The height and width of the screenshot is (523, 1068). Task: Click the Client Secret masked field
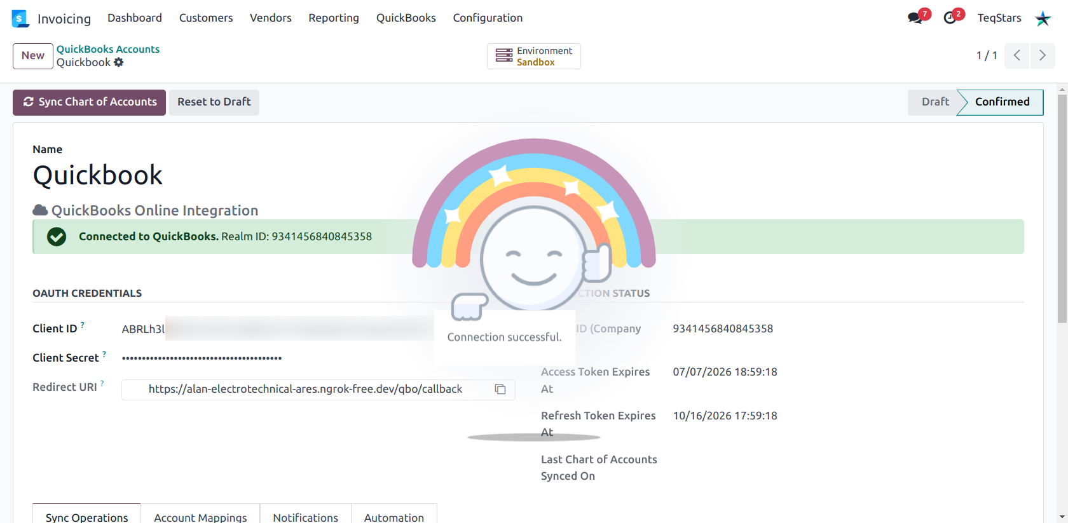(202, 358)
